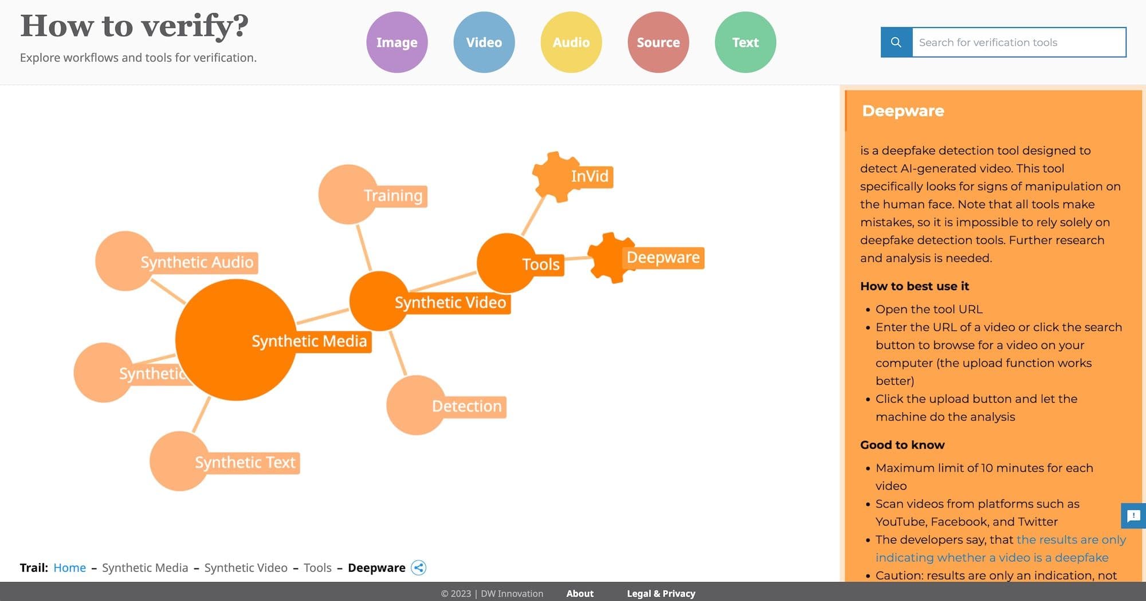
Task: Open the Training node
Action: [x=348, y=195]
